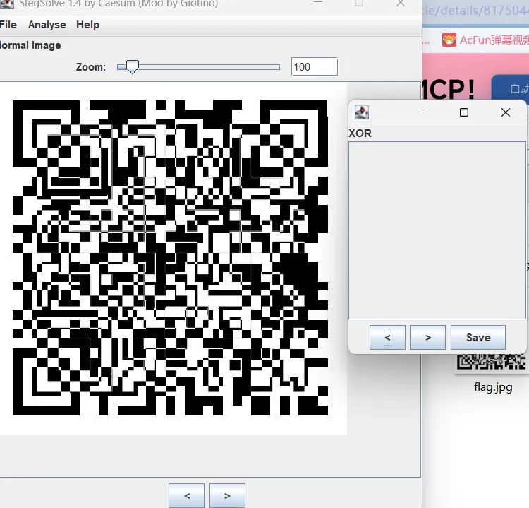Click previous filter button in main StegSolve window
The width and height of the screenshot is (529, 508).
(x=187, y=495)
